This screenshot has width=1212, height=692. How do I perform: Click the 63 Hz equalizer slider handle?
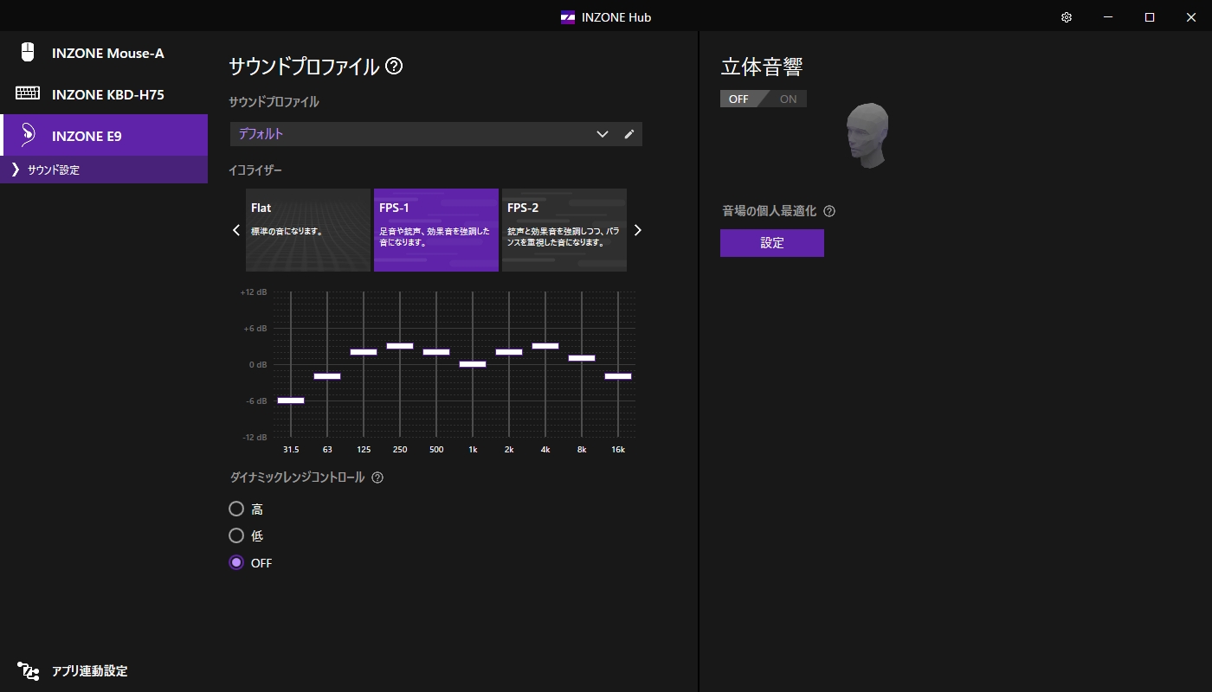(327, 376)
